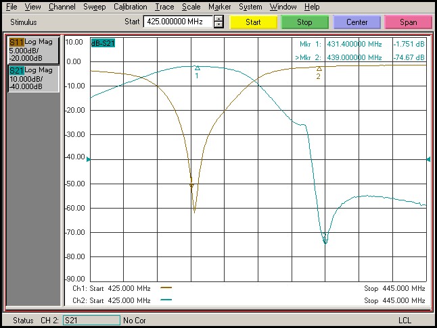Select the S21 Log Mag trace panel
Viewport: 437px width, 328px height.
[x=33, y=78]
